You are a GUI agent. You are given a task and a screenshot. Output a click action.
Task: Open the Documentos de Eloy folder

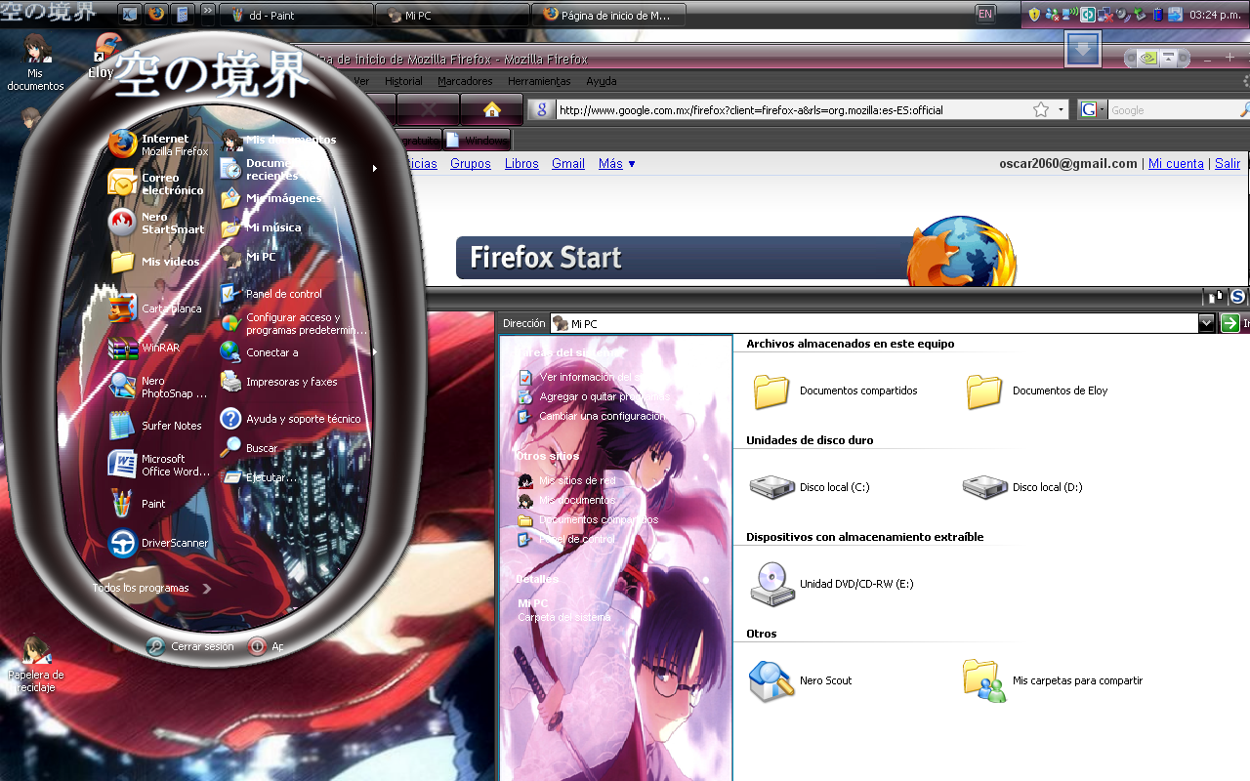click(x=1036, y=390)
